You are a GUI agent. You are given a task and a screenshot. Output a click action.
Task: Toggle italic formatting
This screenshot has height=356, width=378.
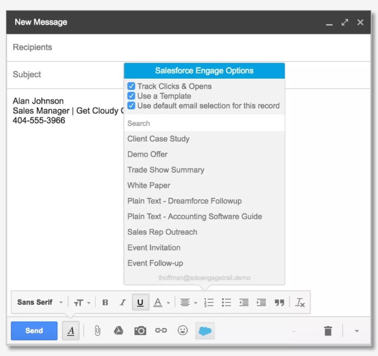tap(123, 302)
